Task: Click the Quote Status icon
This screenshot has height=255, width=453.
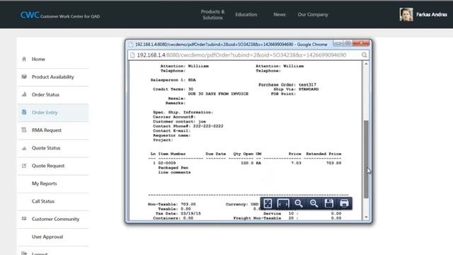Action: click(x=24, y=148)
